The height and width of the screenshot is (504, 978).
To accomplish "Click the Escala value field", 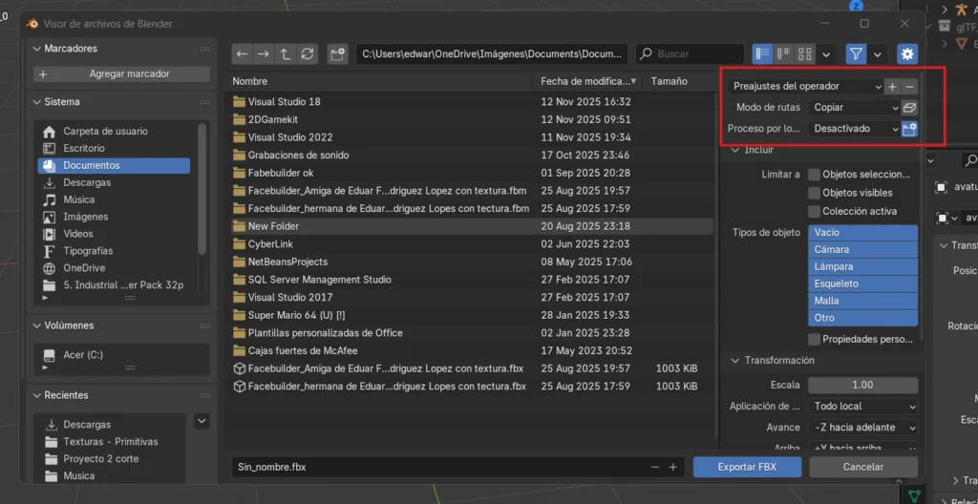I will pos(862,385).
